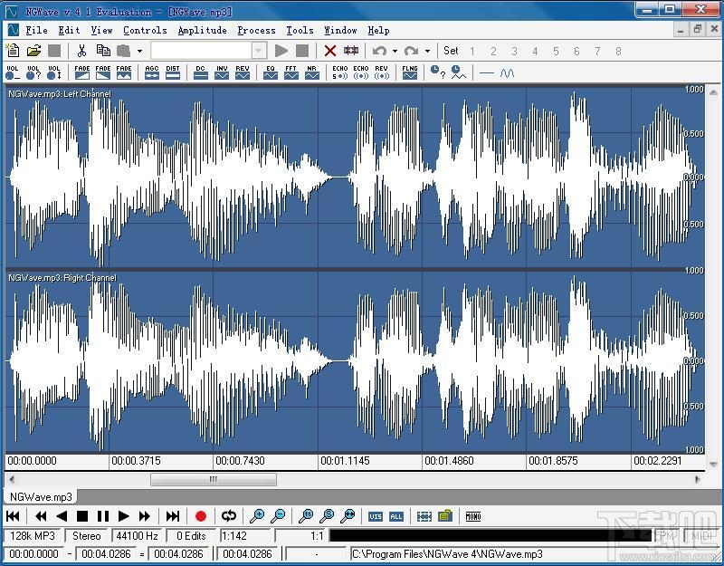
Task: Click the horizontal scrollbar thumb below timeline
Action: tap(214, 480)
